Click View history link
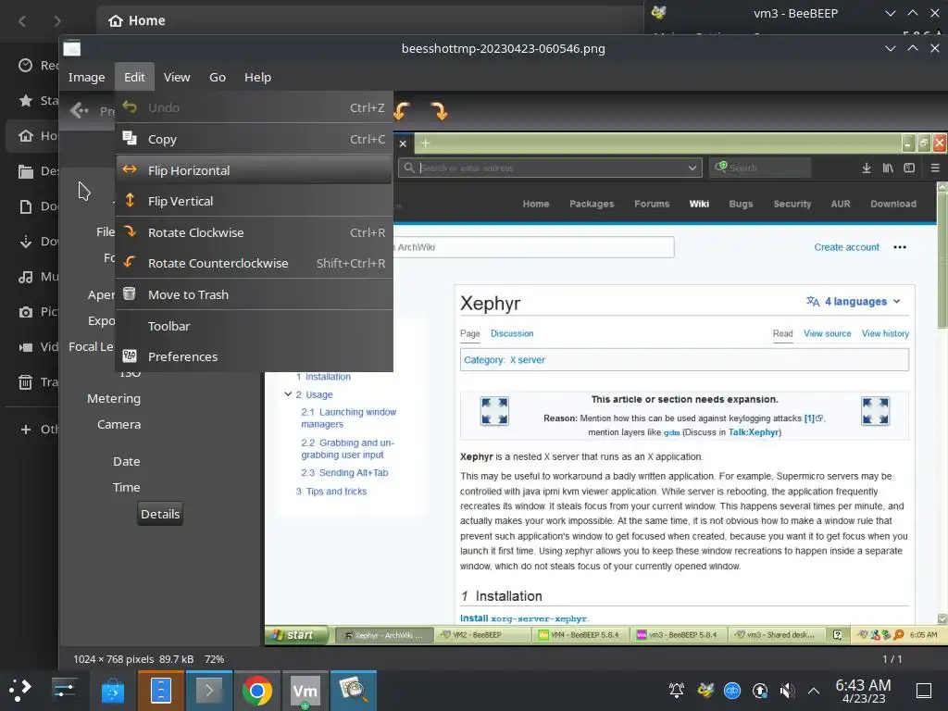The height and width of the screenshot is (711, 948). click(885, 333)
